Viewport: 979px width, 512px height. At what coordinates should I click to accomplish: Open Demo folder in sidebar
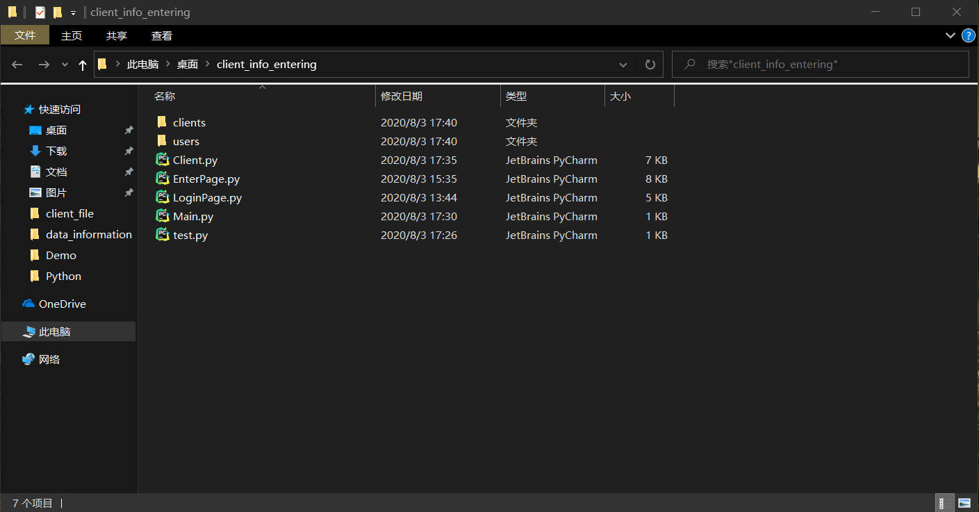click(60, 255)
